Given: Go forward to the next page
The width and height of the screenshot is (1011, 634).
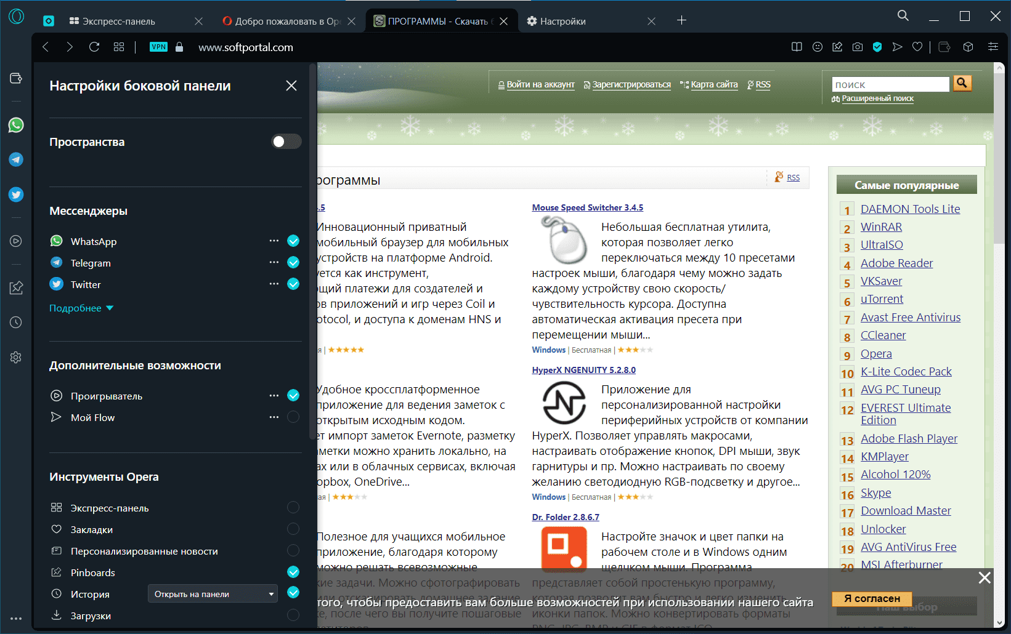Looking at the screenshot, I should coord(70,47).
